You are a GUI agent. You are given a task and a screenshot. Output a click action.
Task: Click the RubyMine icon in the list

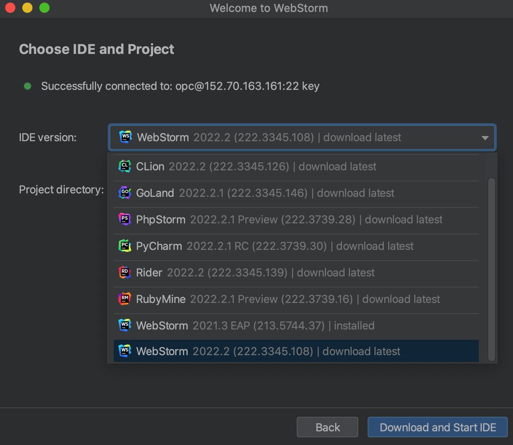[x=124, y=299]
